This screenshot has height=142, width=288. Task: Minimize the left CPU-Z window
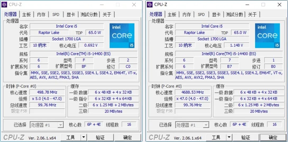[102, 4]
